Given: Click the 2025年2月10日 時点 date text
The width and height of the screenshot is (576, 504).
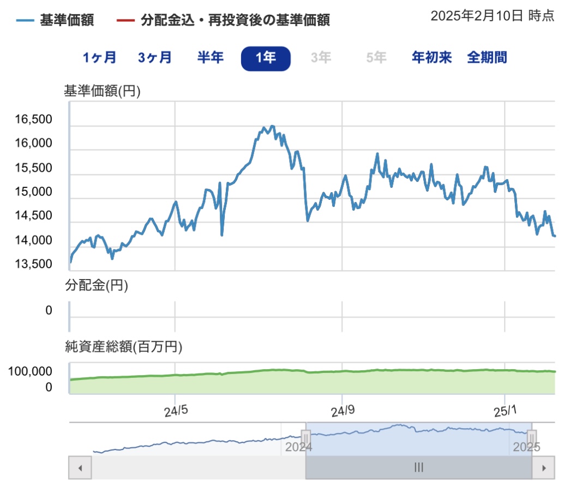Looking at the screenshot, I should pos(492,16).
